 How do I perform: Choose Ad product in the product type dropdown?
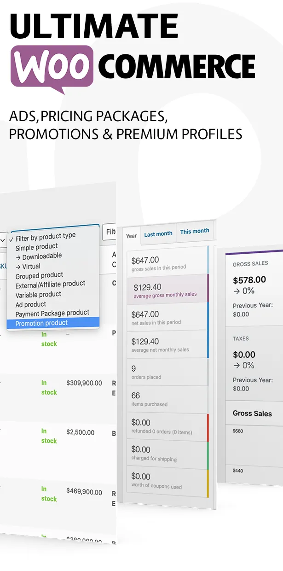click(31, 304)
